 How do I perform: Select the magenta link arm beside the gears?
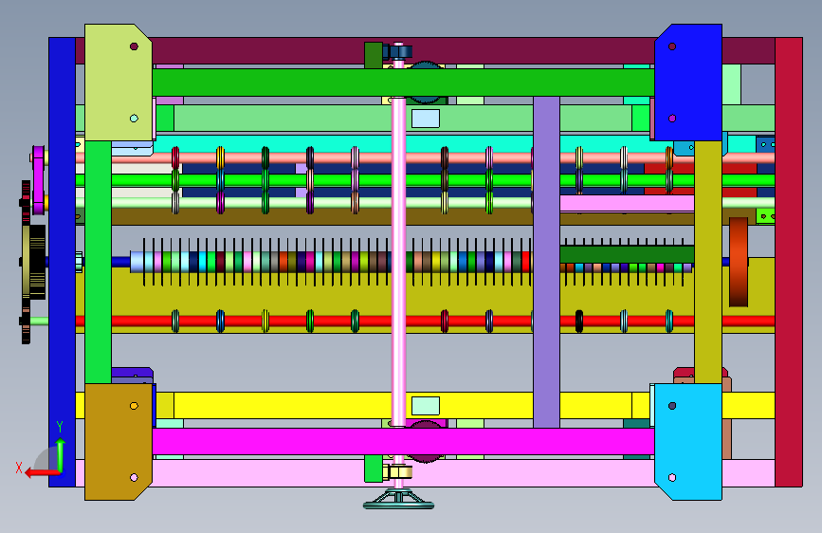pyautogui.click(x=38, y=180)
